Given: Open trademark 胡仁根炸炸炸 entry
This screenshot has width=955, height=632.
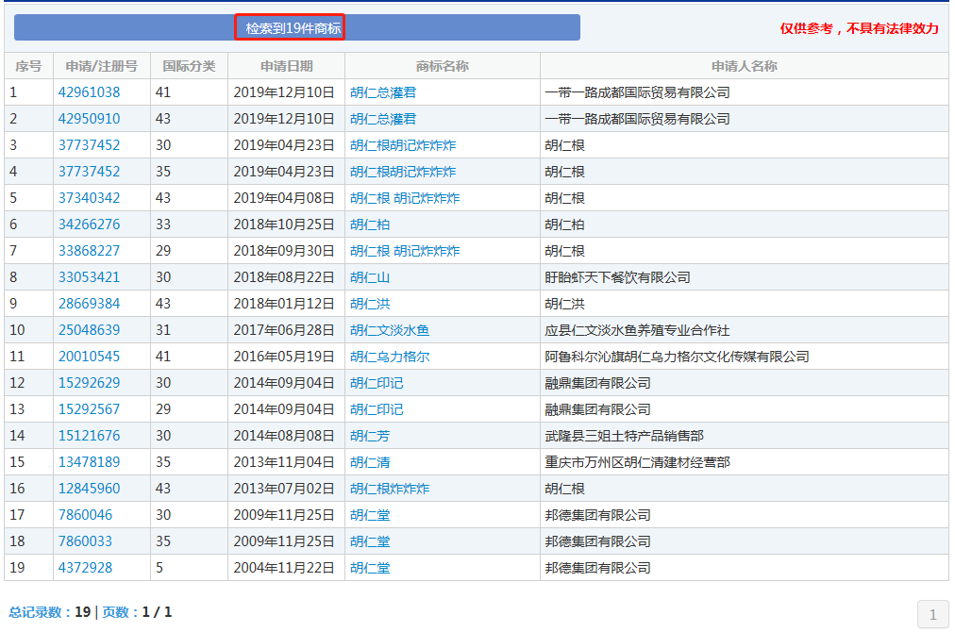Looking at the screenshot, I should 390,489.
